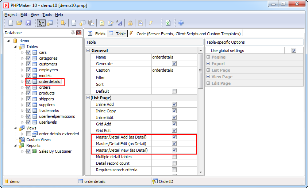Expand the Paging options group
Screen dimensions: 308x188
[208, 57]
